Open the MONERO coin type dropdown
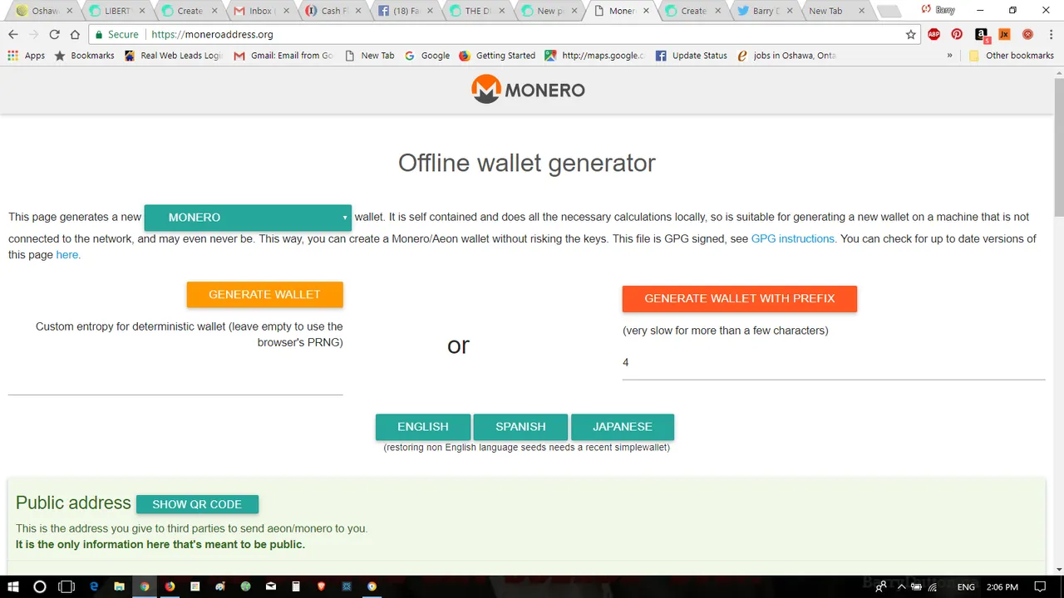 (x=248, y=218)
